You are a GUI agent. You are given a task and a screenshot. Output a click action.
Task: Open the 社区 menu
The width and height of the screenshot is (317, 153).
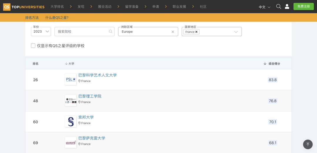(203, 7)
